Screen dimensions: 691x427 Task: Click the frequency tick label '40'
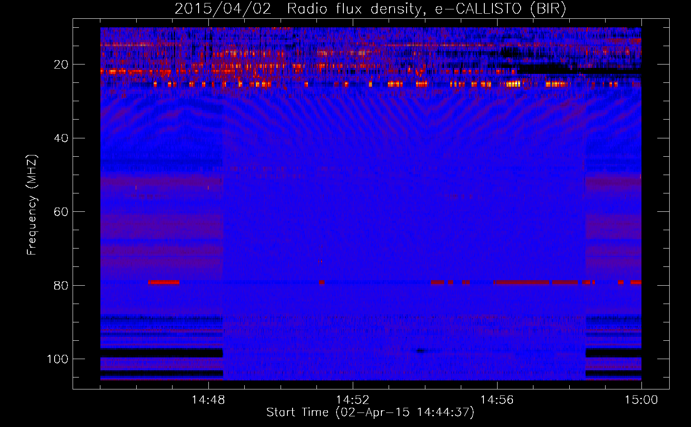point(61,138)
